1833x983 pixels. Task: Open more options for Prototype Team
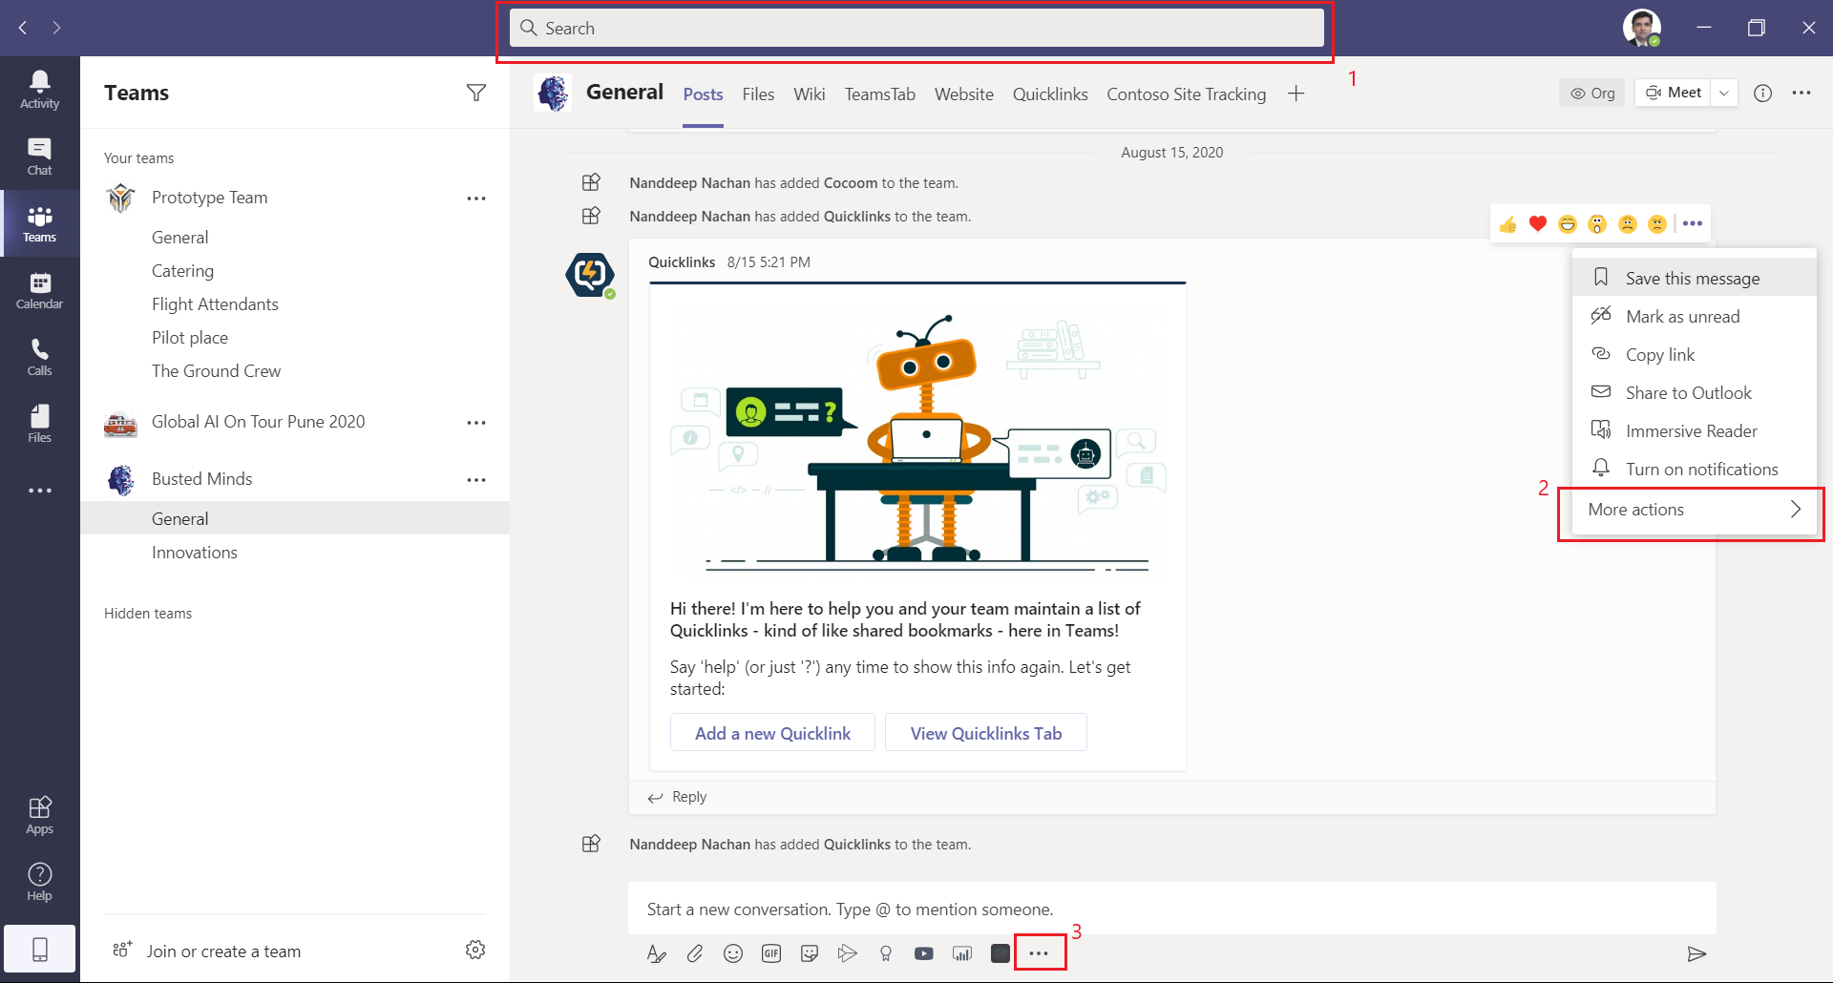(475, 199)
